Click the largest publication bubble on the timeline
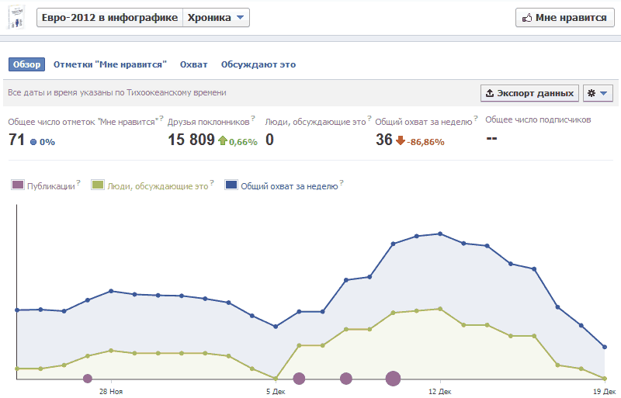This screenshot has height=398, width=621. coord(393,379)
